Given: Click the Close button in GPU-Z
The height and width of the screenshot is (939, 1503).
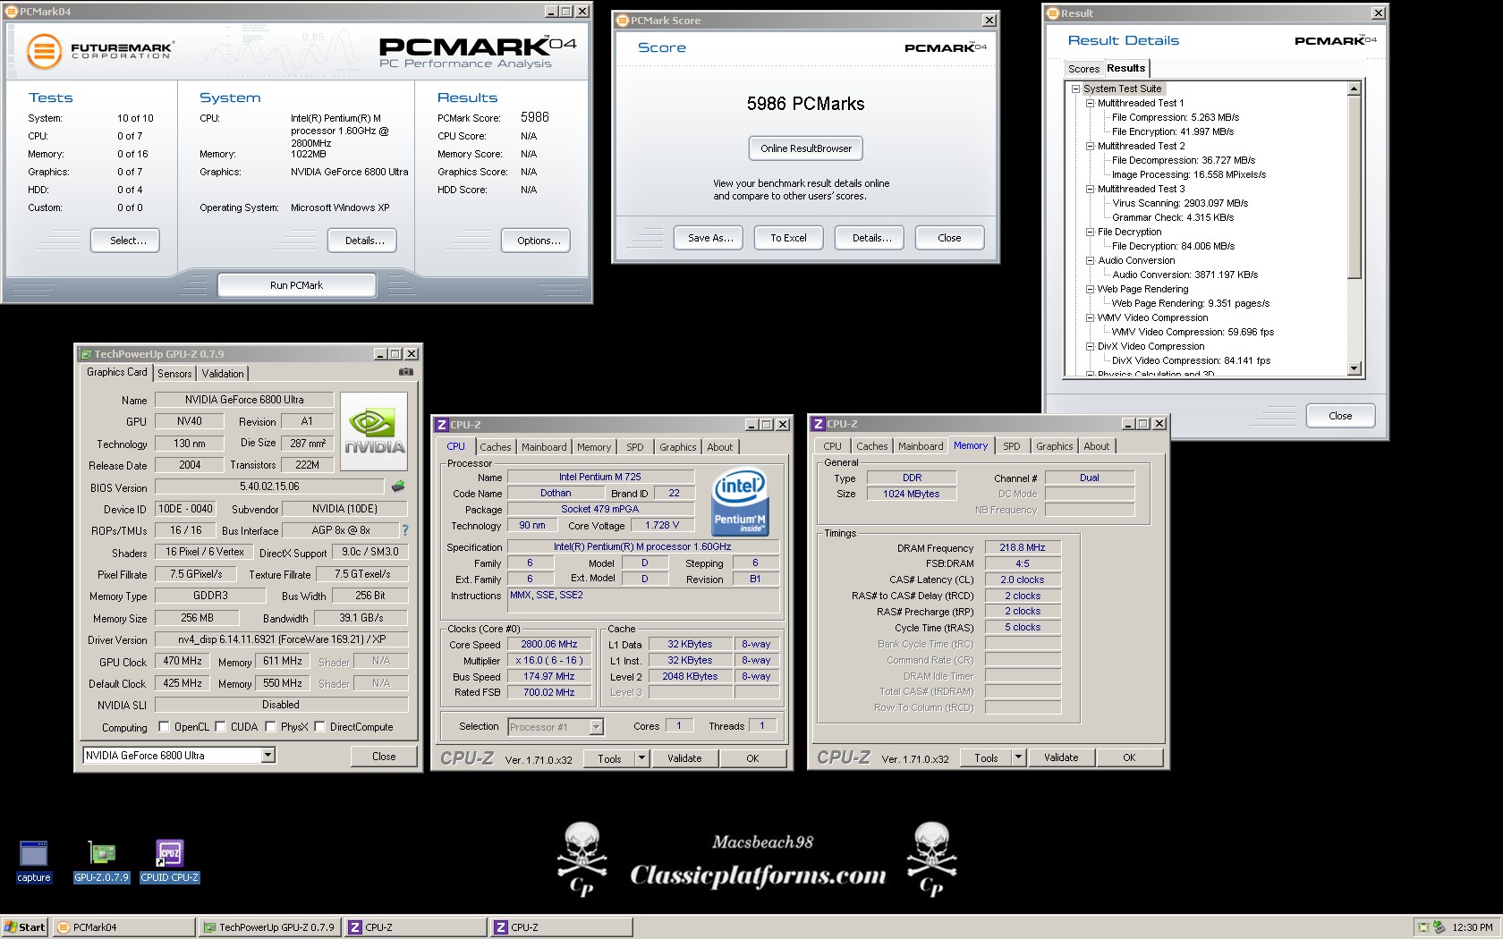Looking at the screenshot, I should [384, 757].
